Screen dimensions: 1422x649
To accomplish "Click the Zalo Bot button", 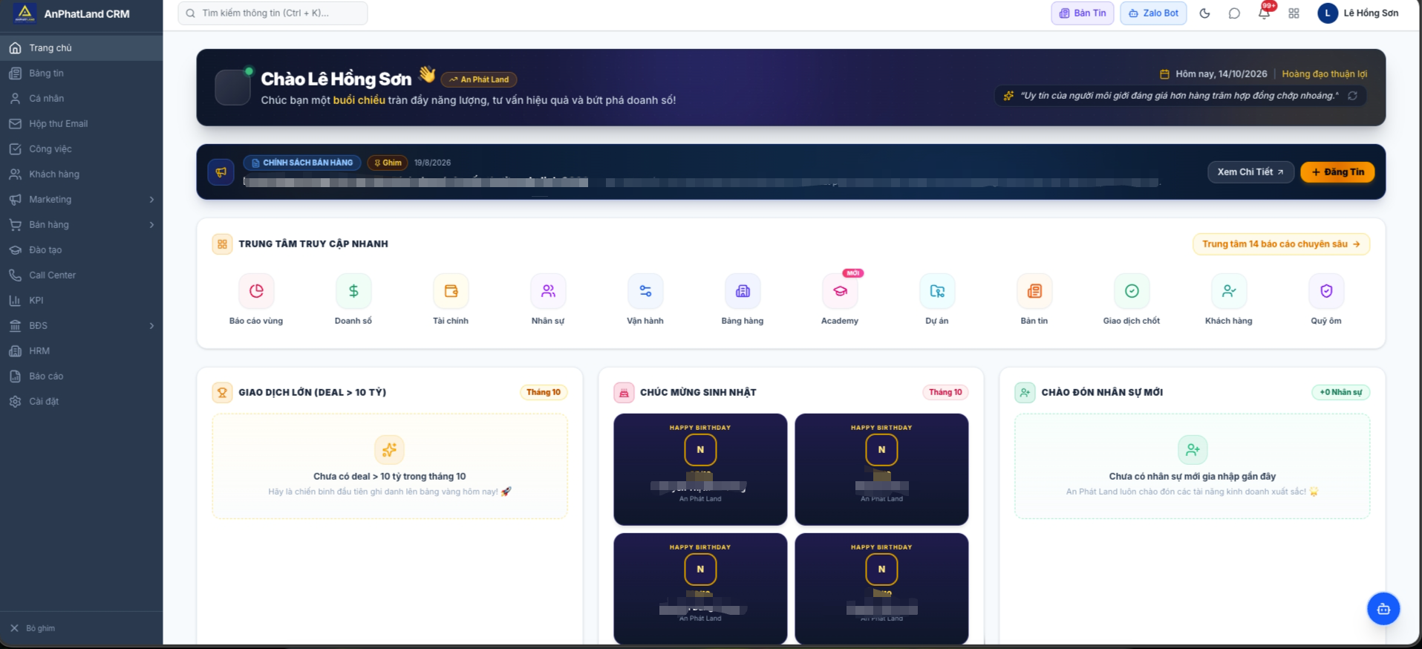I will point(1153,13).
